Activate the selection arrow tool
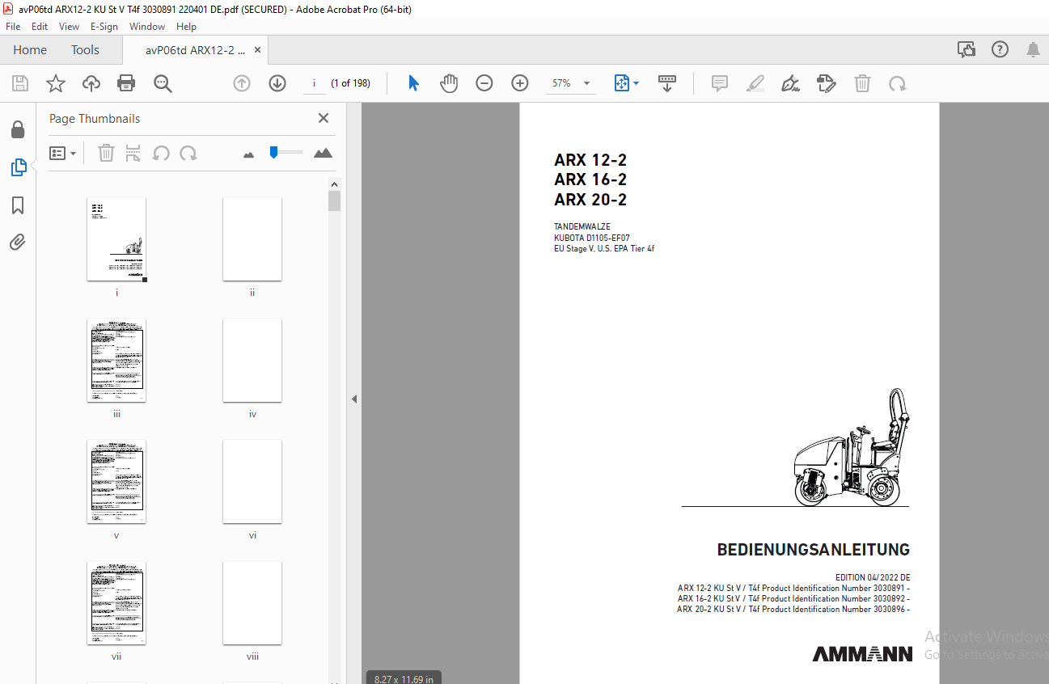The width and height of the screenshot is (1049, 684). [413, 83]
